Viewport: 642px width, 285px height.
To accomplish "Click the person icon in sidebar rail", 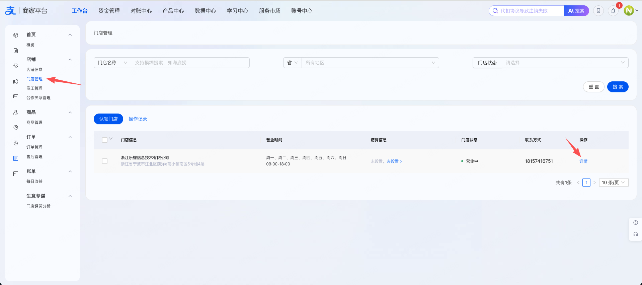I will [x=16, y=112].
